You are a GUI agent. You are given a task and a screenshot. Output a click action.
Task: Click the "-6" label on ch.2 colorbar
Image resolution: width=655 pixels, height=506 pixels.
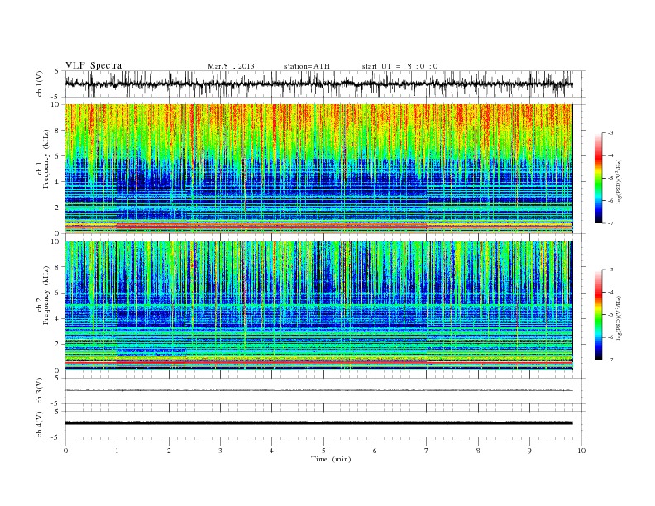[x=610, y=337]
